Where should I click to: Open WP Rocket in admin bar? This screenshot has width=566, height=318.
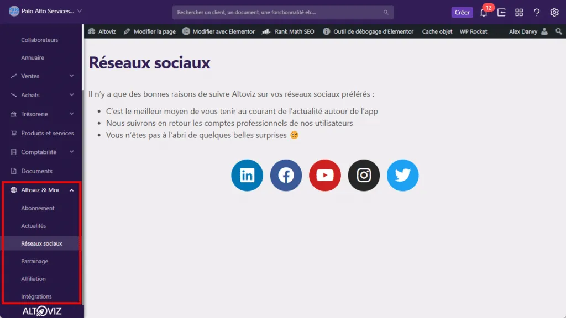(473, 31)
